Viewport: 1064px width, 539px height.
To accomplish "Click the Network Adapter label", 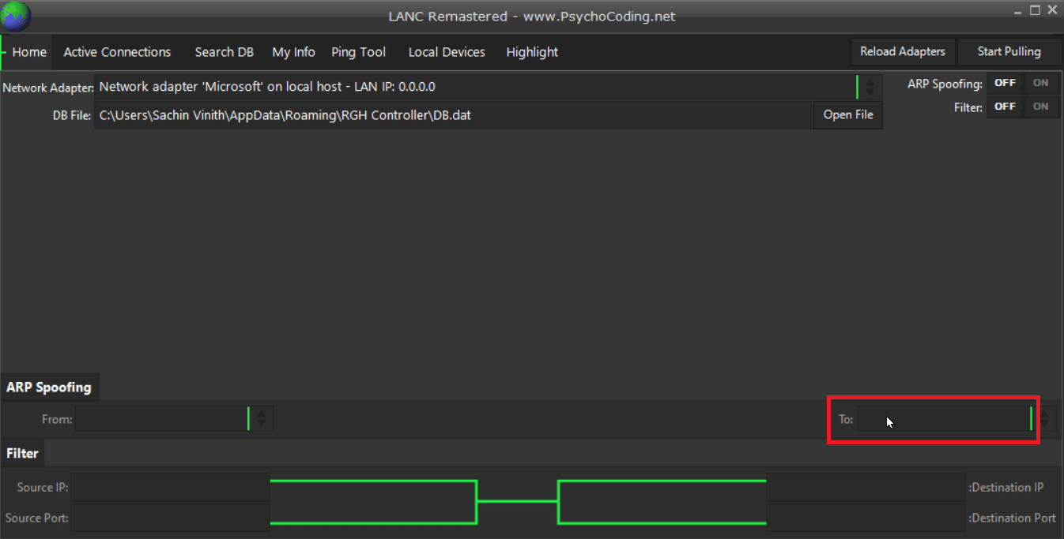I will pyautogui.click(x=47, y=88).
